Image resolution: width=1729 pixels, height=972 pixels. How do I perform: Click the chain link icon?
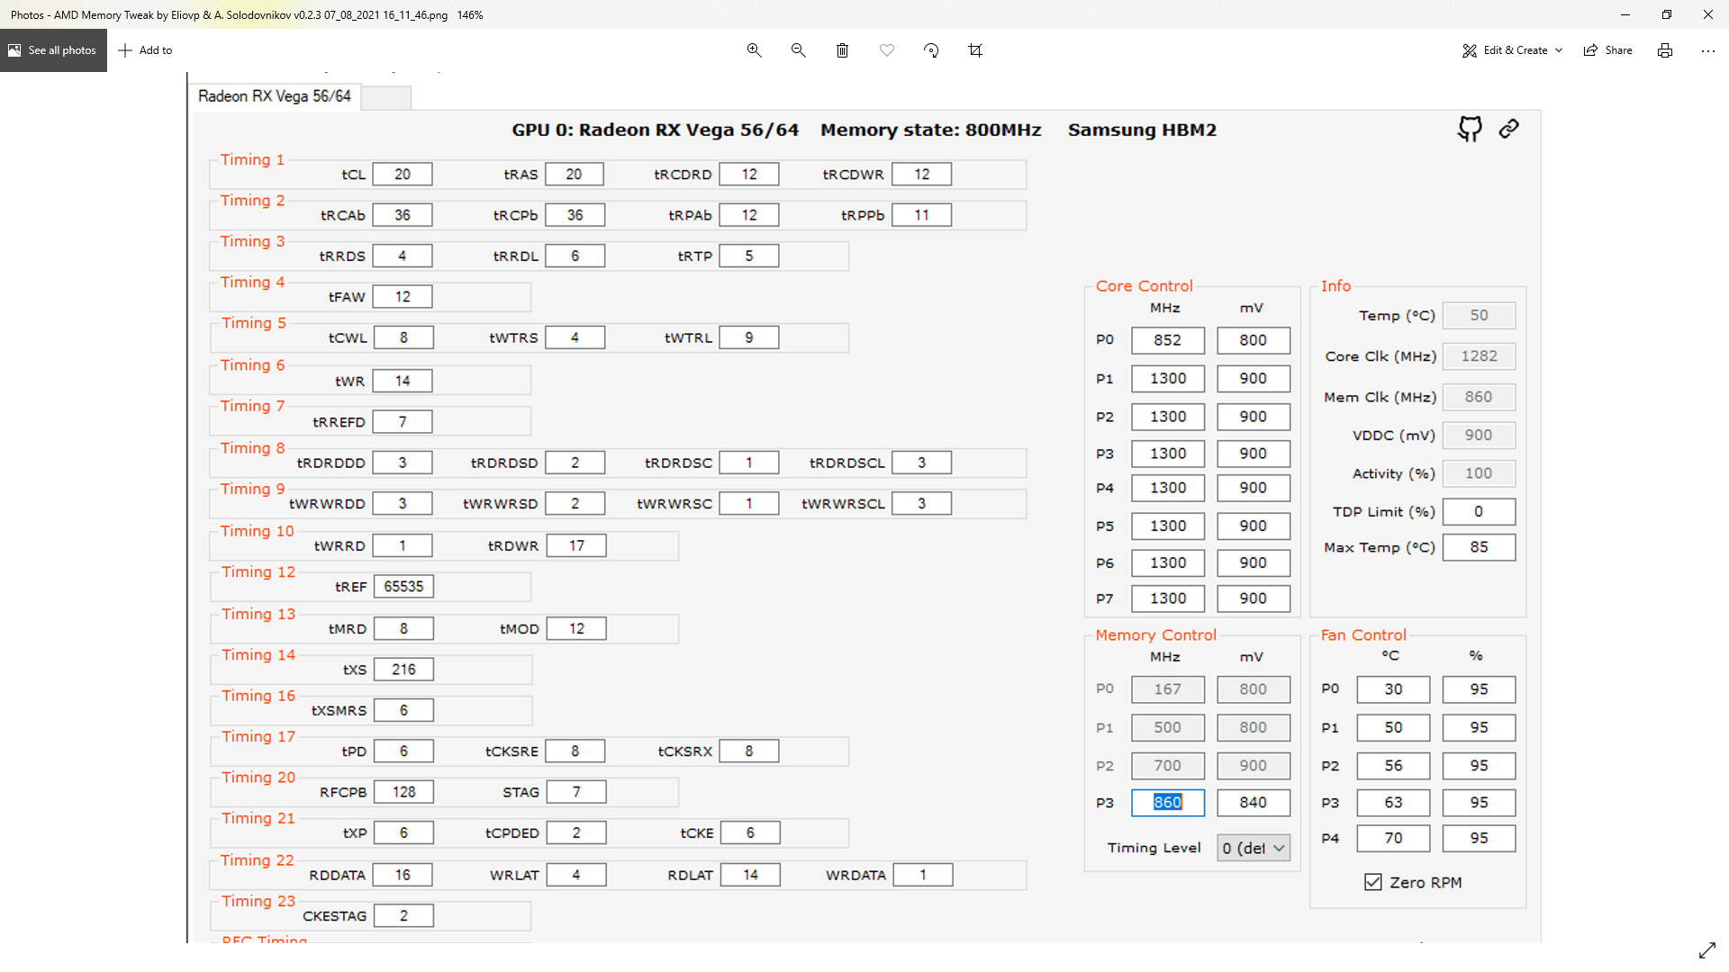pos(1509,129)
